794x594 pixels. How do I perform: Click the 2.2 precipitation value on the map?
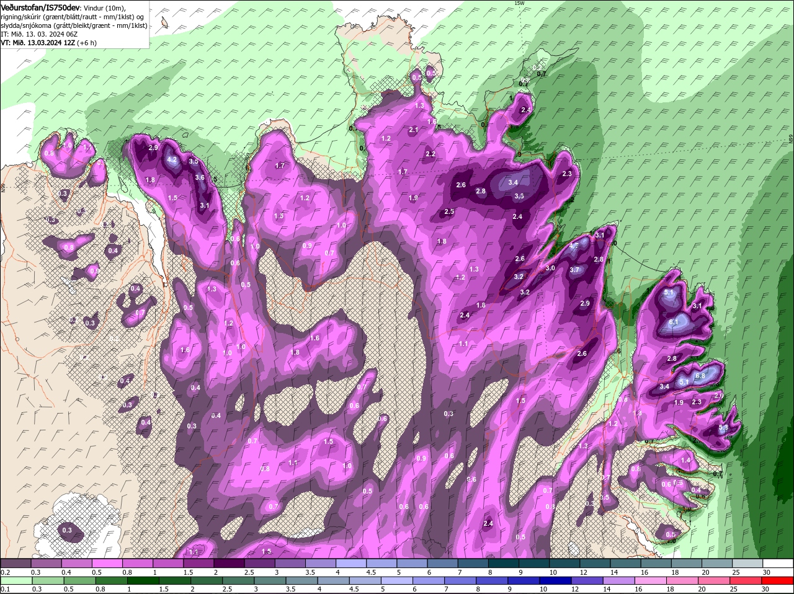point(430,154)
